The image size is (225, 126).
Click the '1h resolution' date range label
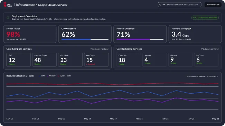coord(202,76)
